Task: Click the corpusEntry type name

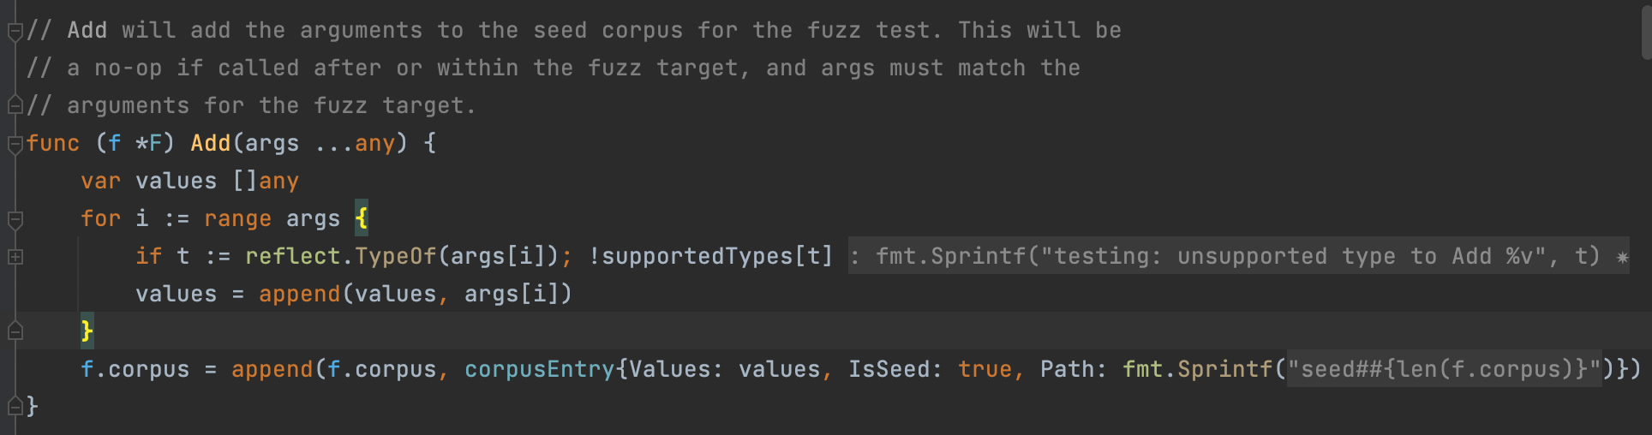Action: [x=539, y=369]
